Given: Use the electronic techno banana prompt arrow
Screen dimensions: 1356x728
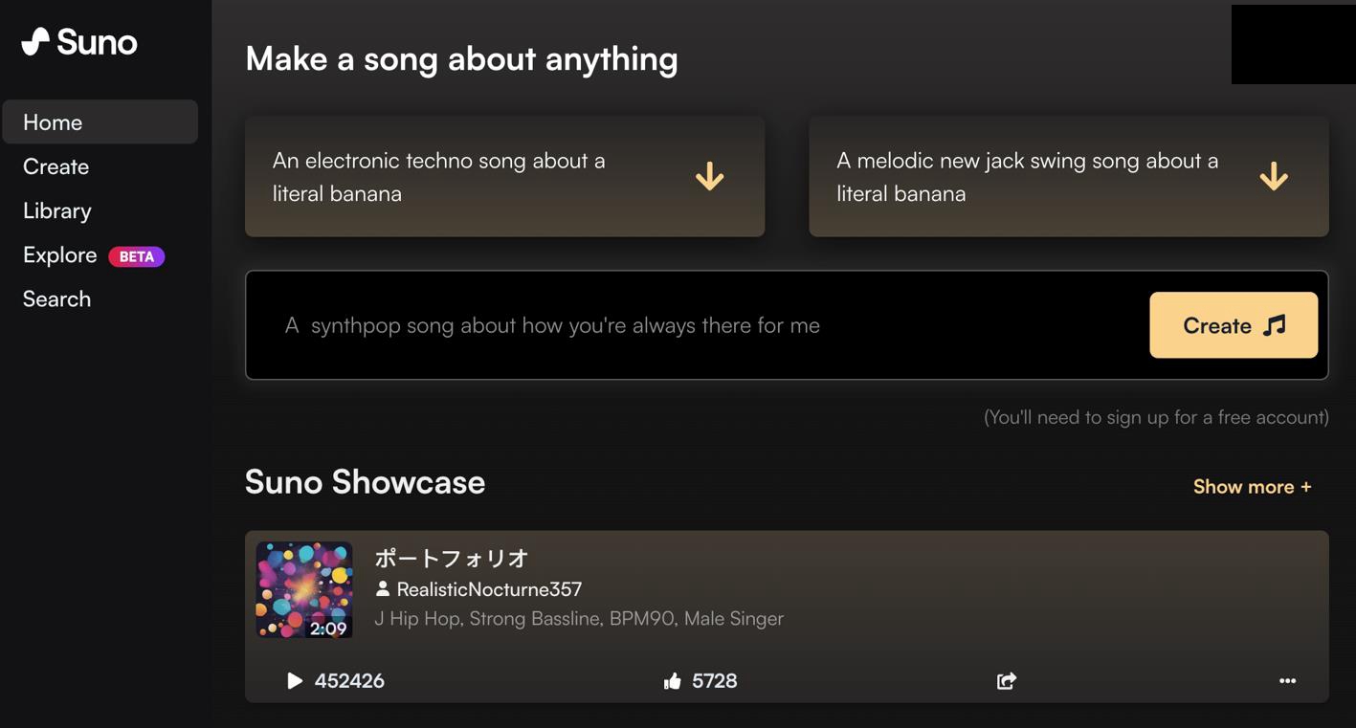Looking at the screenshot, I should (x=709, y=176).
